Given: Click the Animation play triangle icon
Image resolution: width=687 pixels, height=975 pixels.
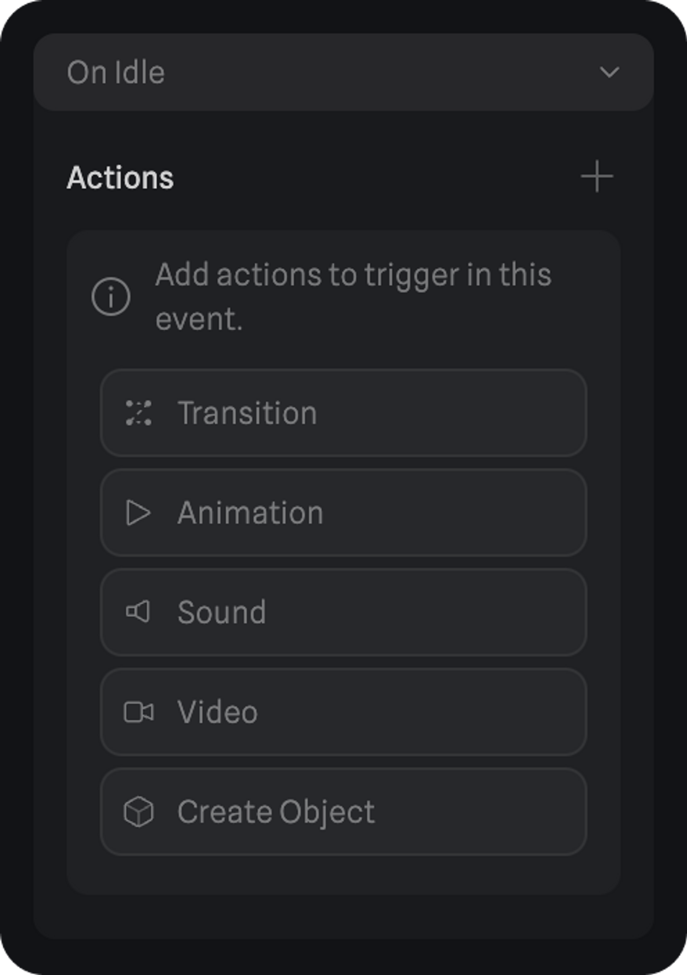Looking at the screenshot, I should 138,512.
